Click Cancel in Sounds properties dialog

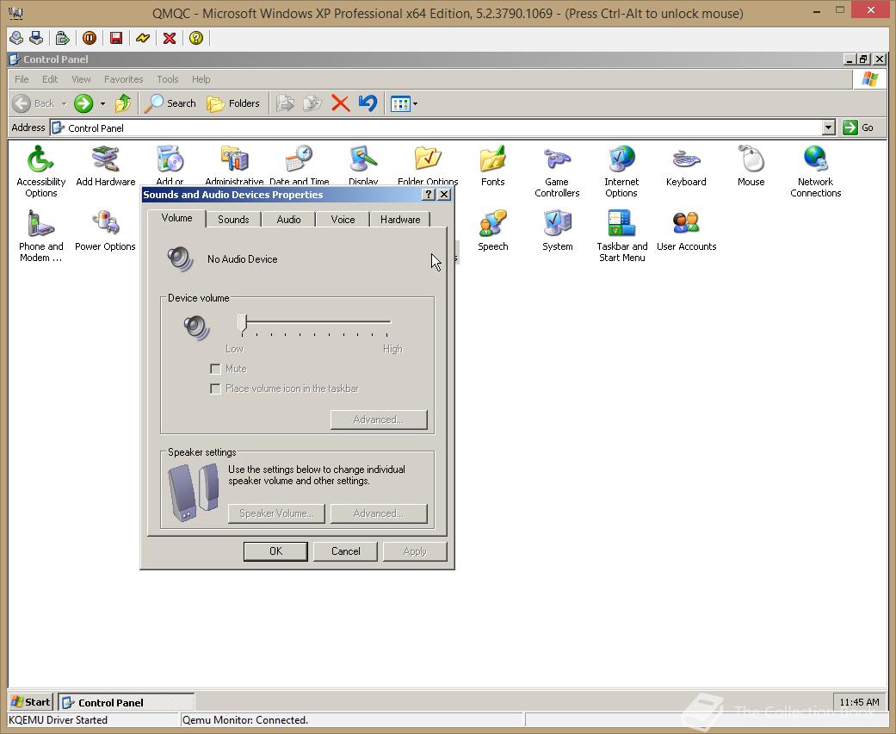click(x=345, y=551)
